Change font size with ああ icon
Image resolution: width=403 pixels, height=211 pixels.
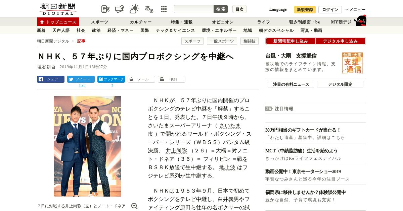(x=149, y=9)
